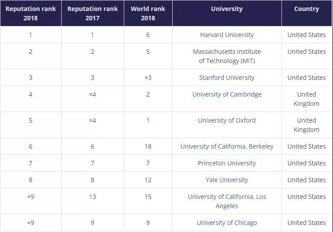Click the Reputation rank 2017 column header
Image resolution: width=333 pixels, height=232 pixels.
[x=92, y=13]
